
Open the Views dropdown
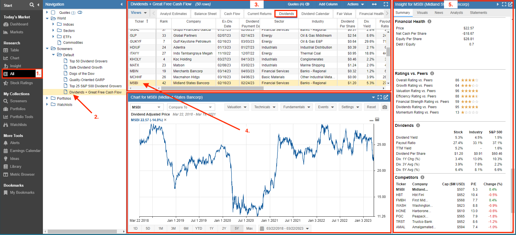[139, 13]
